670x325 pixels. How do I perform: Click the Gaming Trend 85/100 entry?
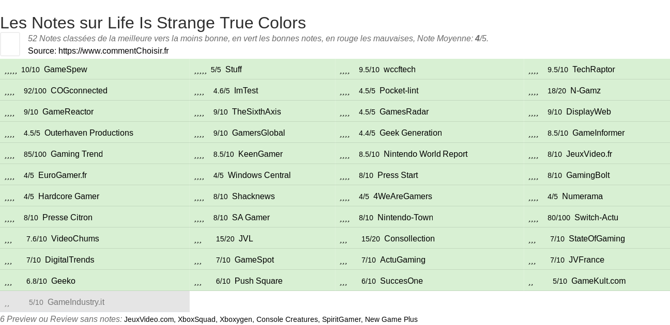pyautogui.click(x=77, y=154)
